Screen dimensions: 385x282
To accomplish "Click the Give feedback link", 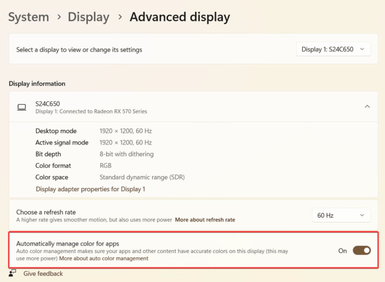I will (43, 274).
